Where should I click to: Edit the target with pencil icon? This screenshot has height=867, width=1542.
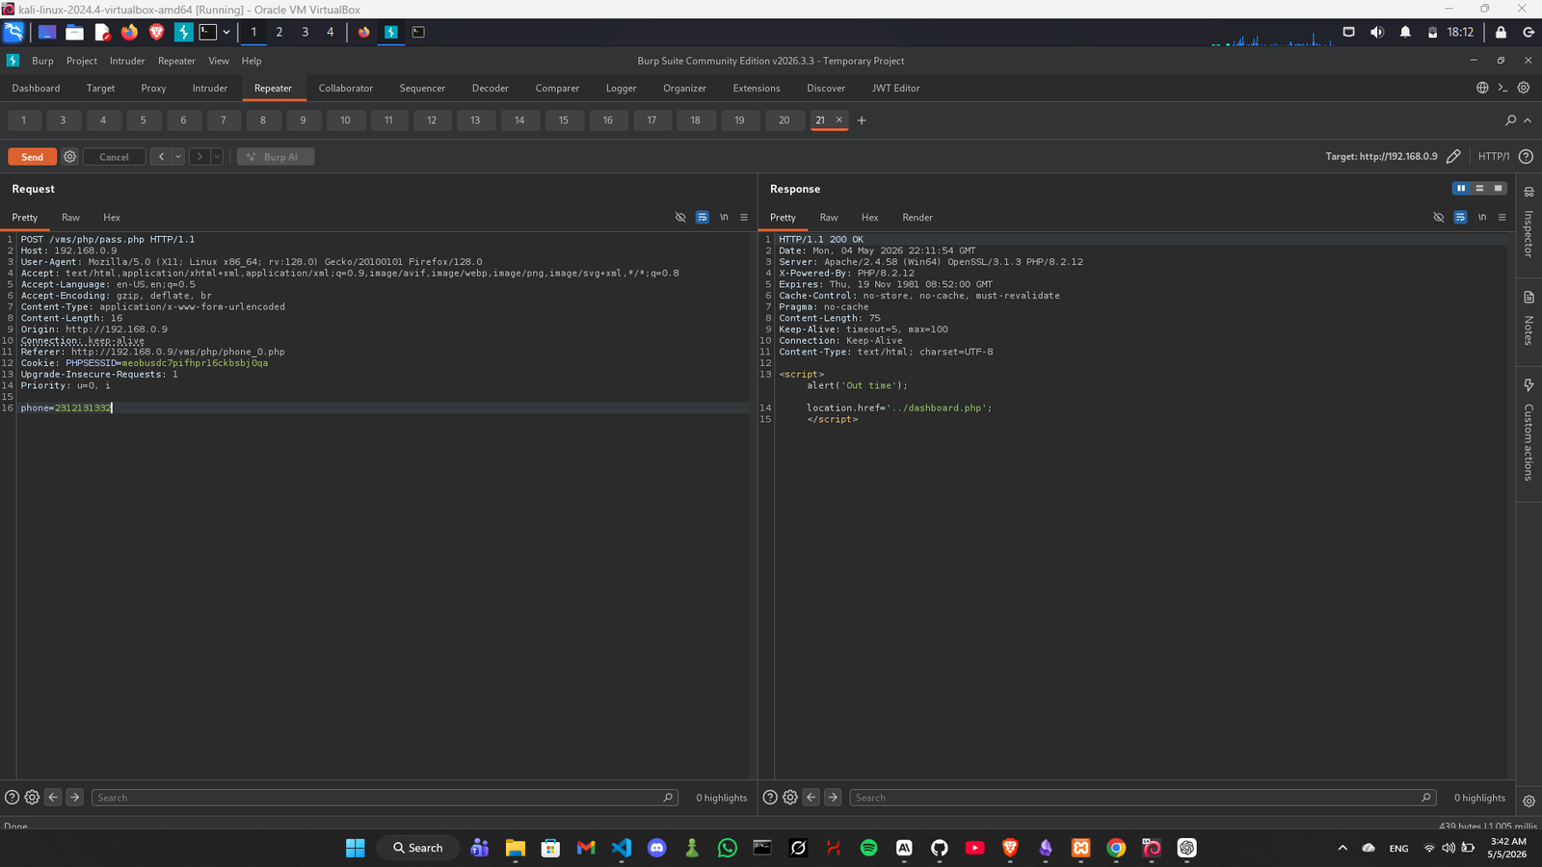coord(1453,156)
